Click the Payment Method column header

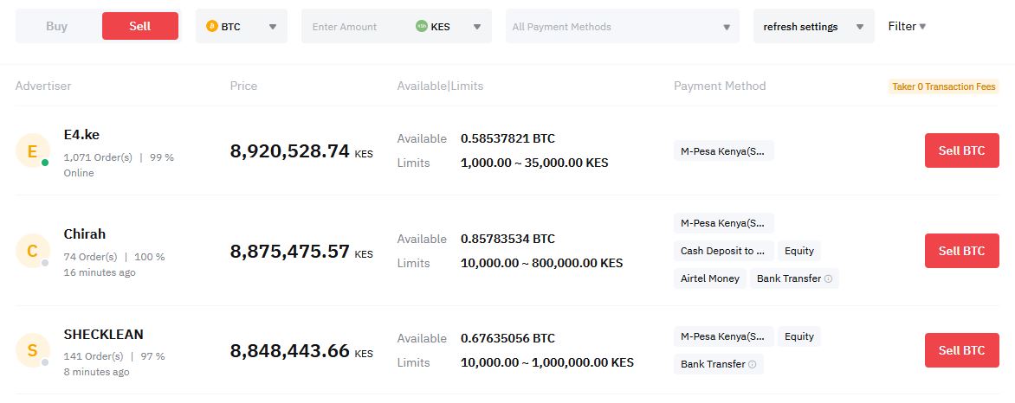[720, 86]
